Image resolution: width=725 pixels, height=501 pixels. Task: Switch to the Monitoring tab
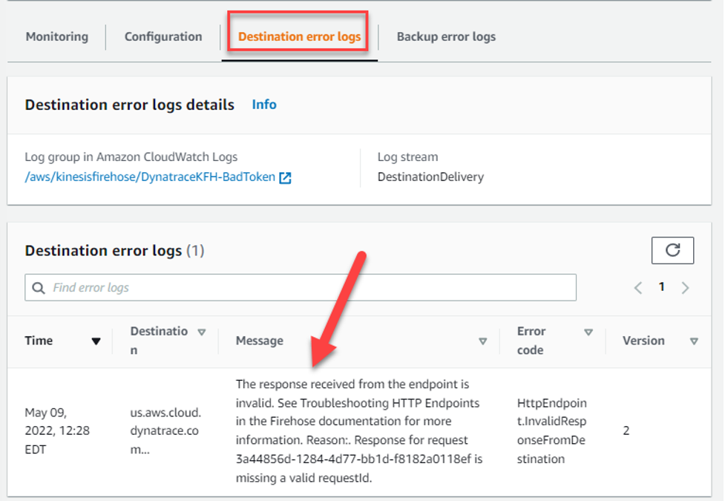(56, 36)
